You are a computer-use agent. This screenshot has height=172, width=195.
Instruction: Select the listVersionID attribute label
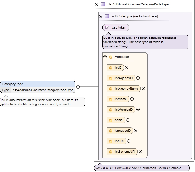[x=124, y=110]
